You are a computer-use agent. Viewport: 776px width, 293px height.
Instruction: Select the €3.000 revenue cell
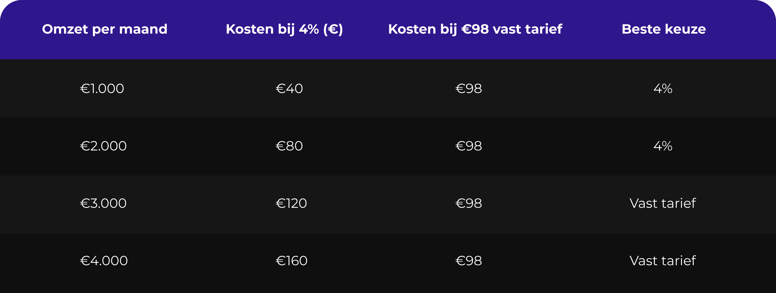tap(103, 204)
